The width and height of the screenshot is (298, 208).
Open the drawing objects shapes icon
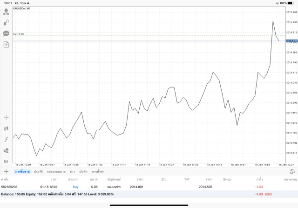click(x=6, y=150)
